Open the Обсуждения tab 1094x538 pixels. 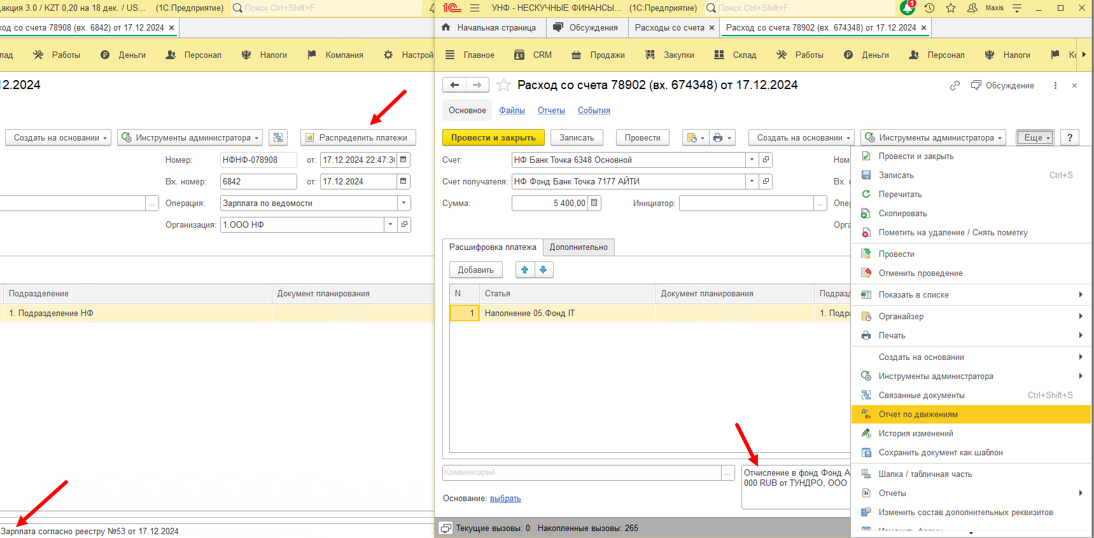tap(587, 27)
